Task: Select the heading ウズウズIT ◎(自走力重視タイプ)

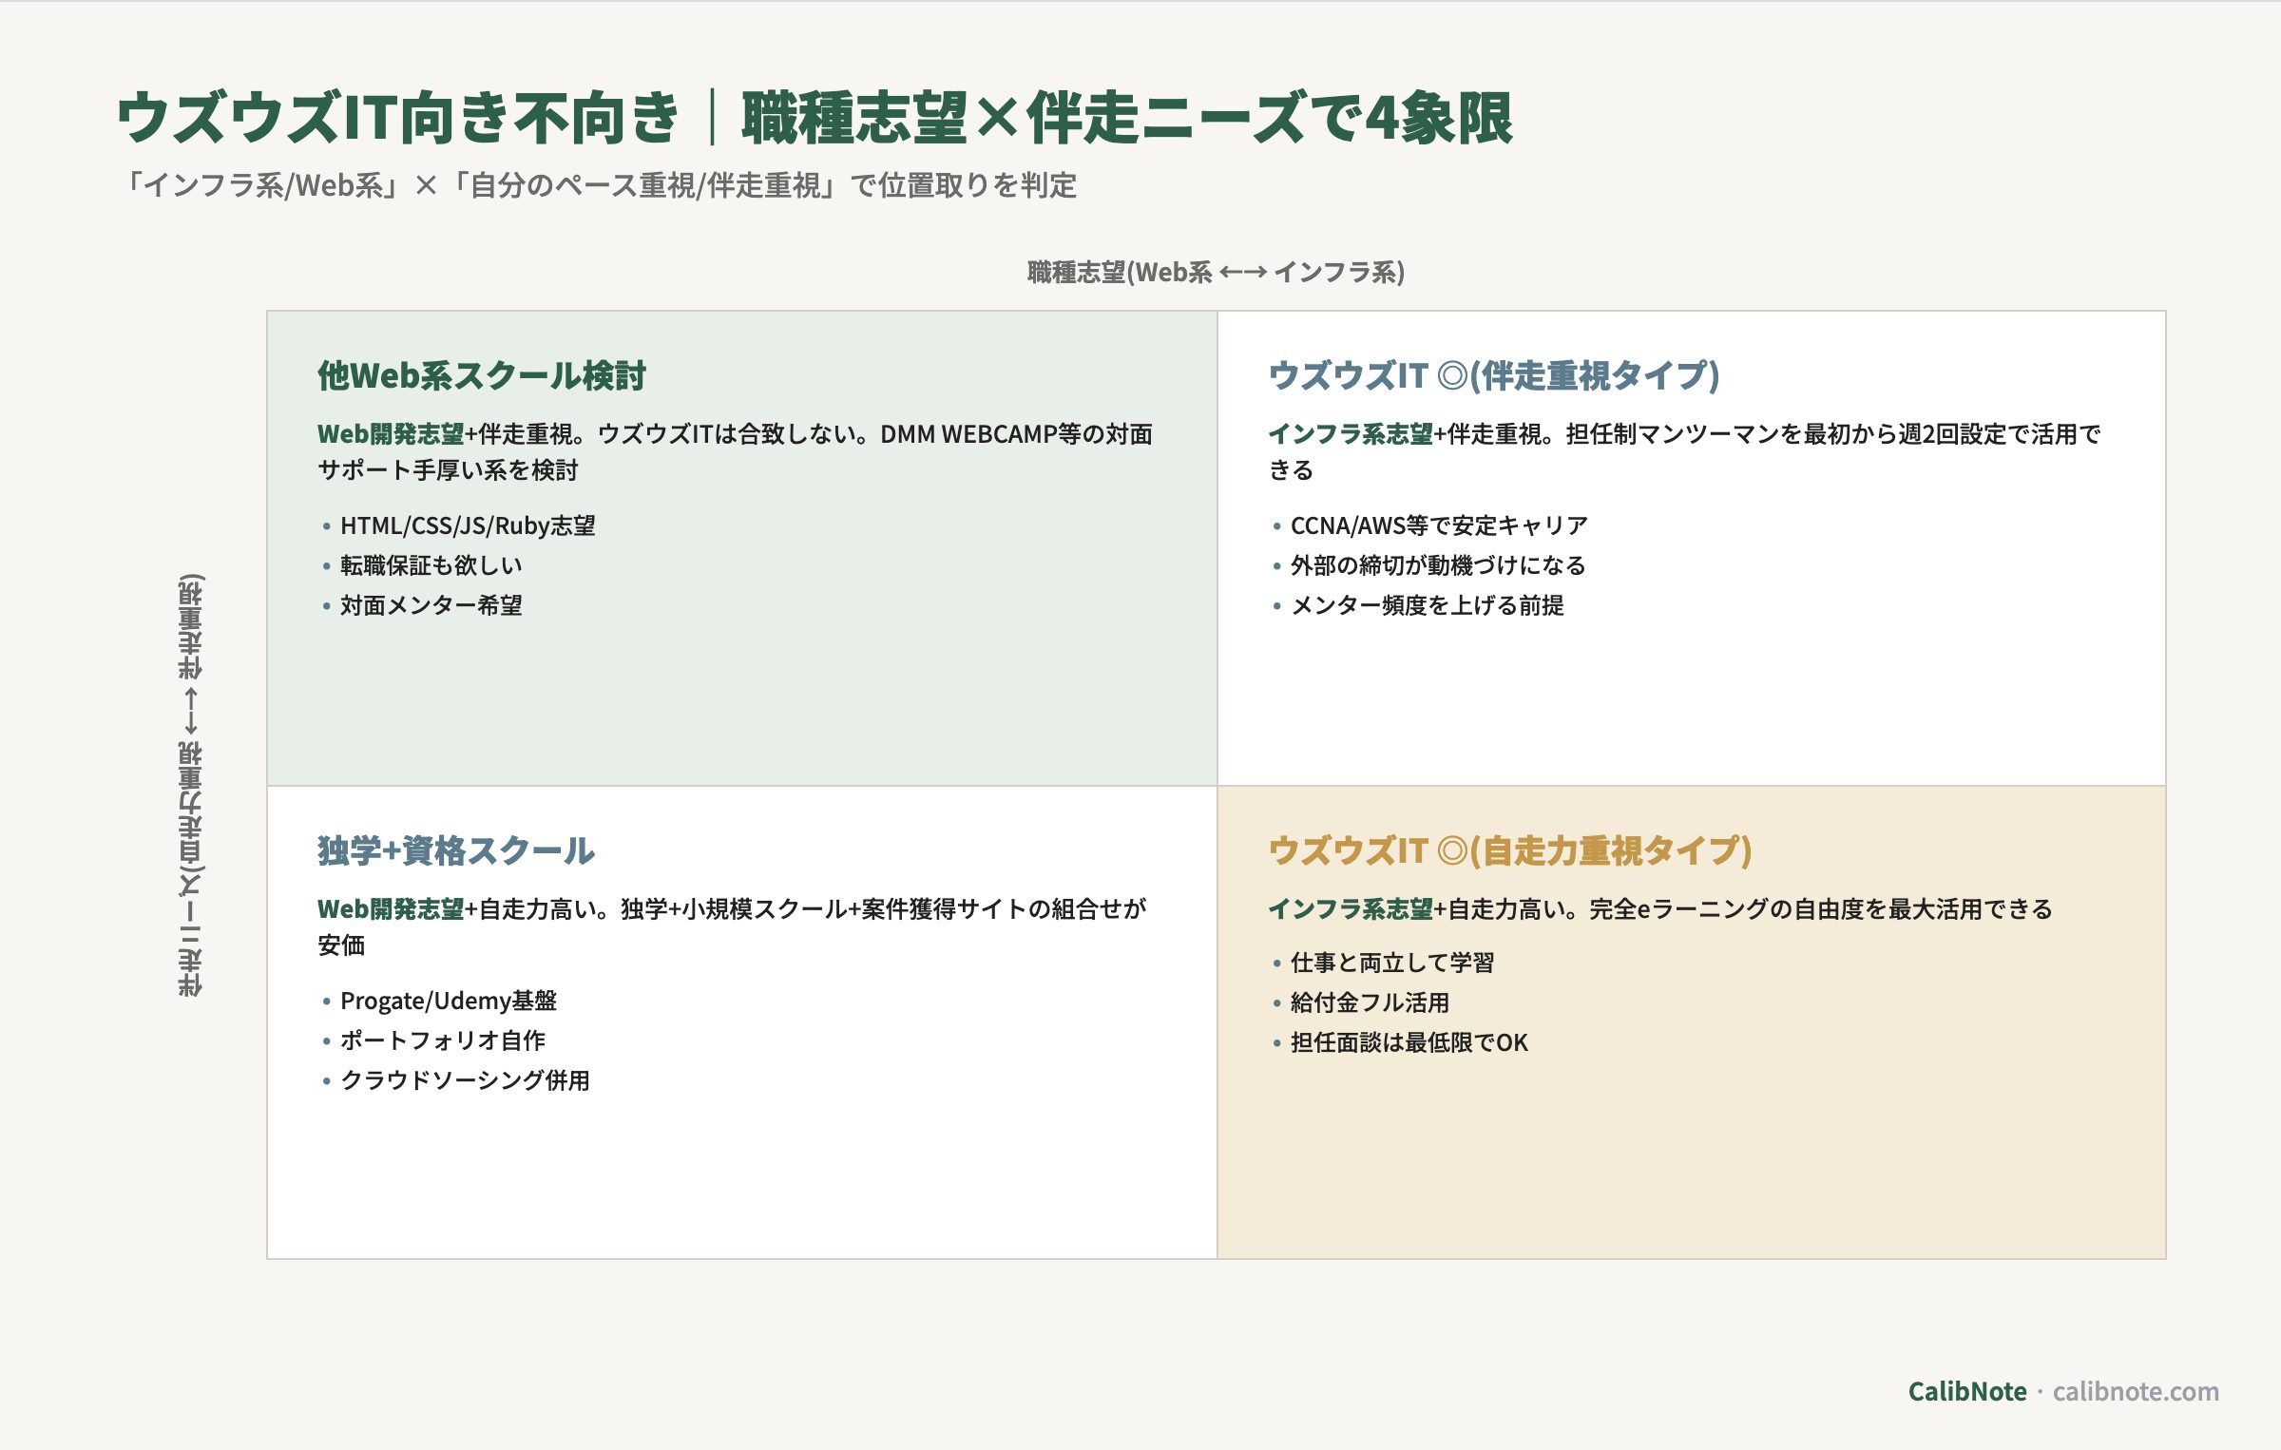Action: pos(1509,850)
